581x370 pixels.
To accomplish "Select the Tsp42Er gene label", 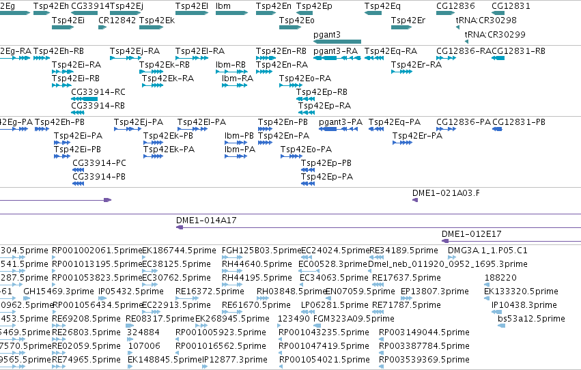I will pyautogui.click(x=408, y=20).
